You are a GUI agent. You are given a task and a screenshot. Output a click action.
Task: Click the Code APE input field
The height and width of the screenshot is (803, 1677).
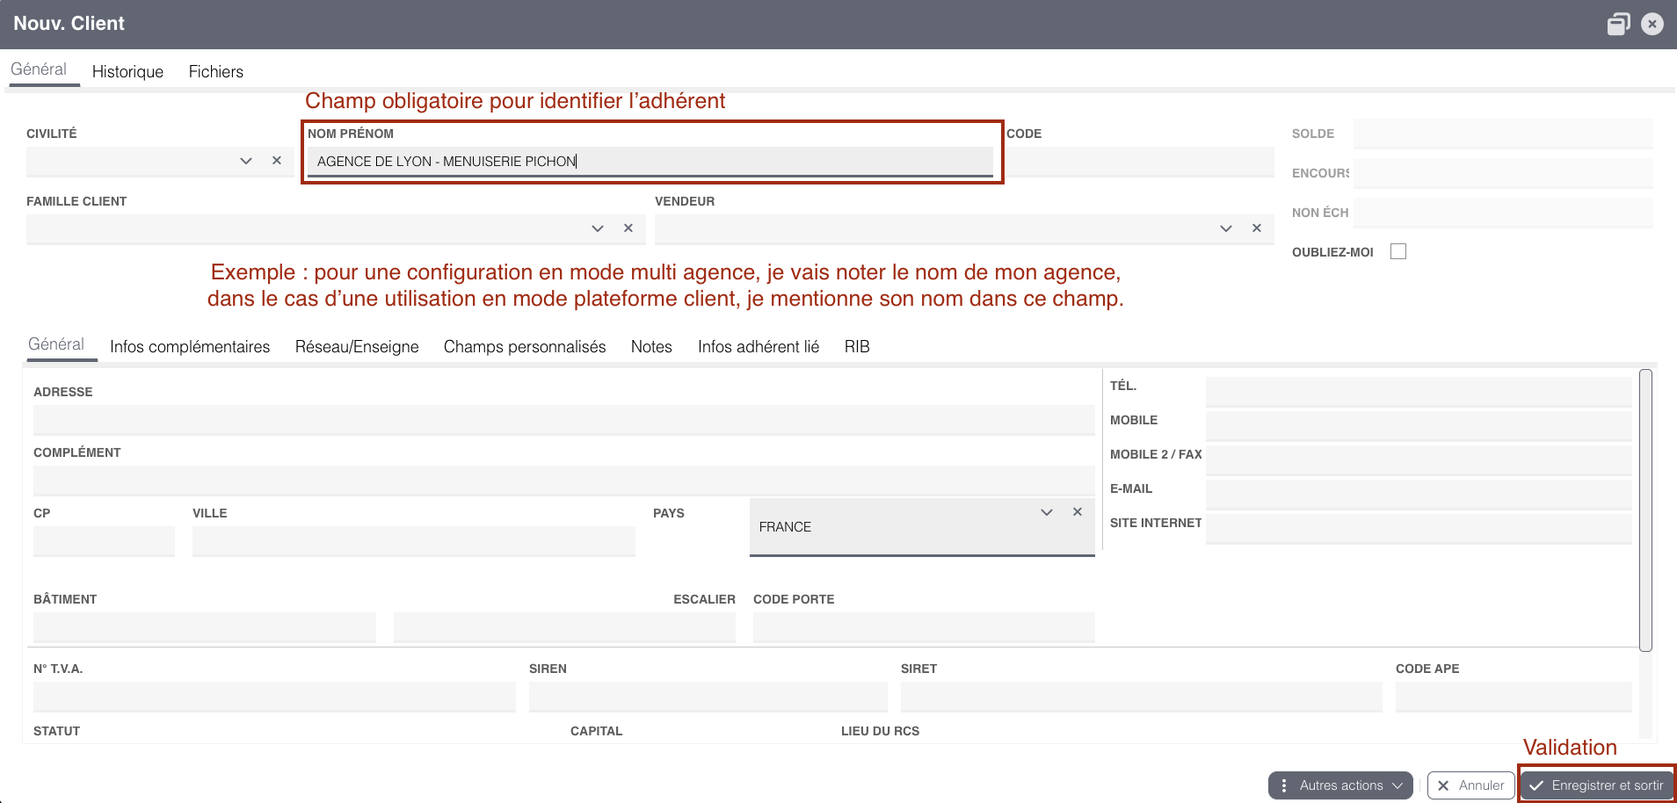click(1514, 697)
